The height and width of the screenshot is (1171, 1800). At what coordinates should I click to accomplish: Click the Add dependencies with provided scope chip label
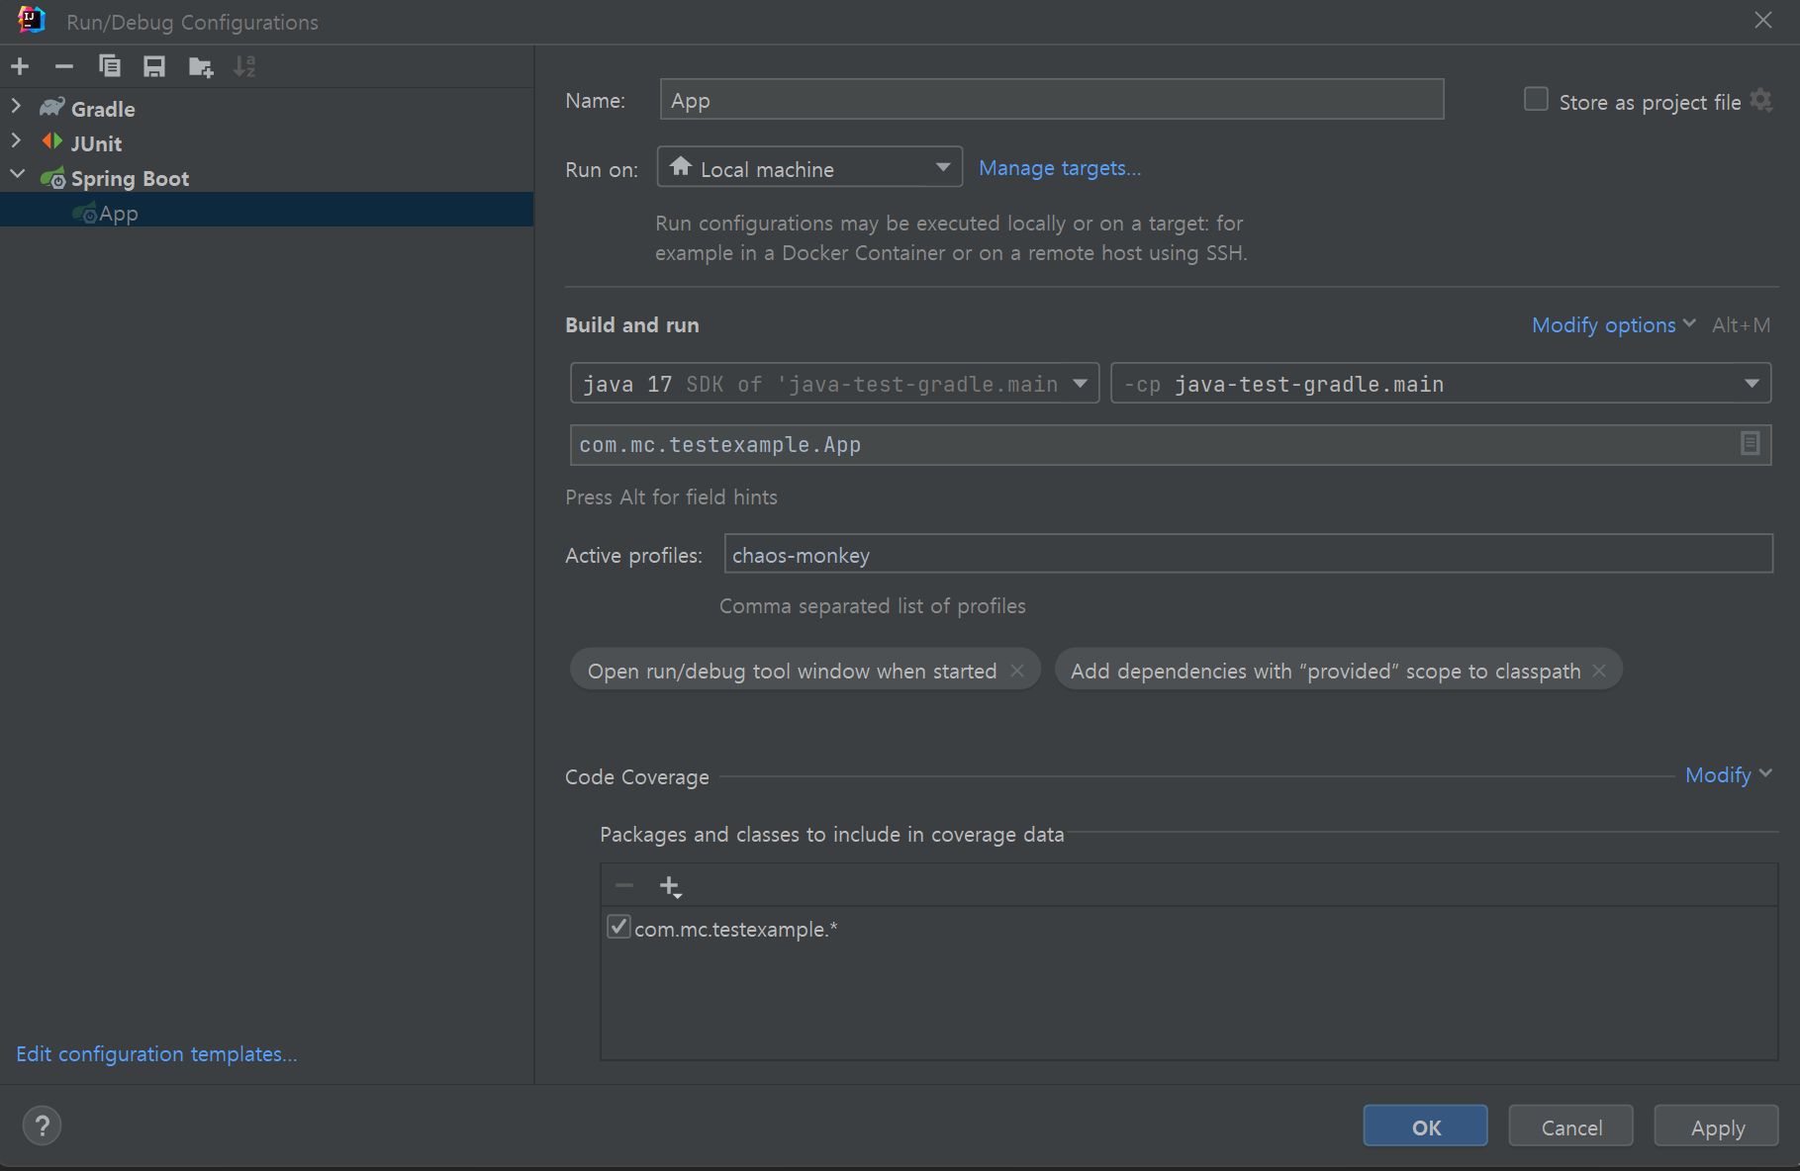click(1326, 671)
